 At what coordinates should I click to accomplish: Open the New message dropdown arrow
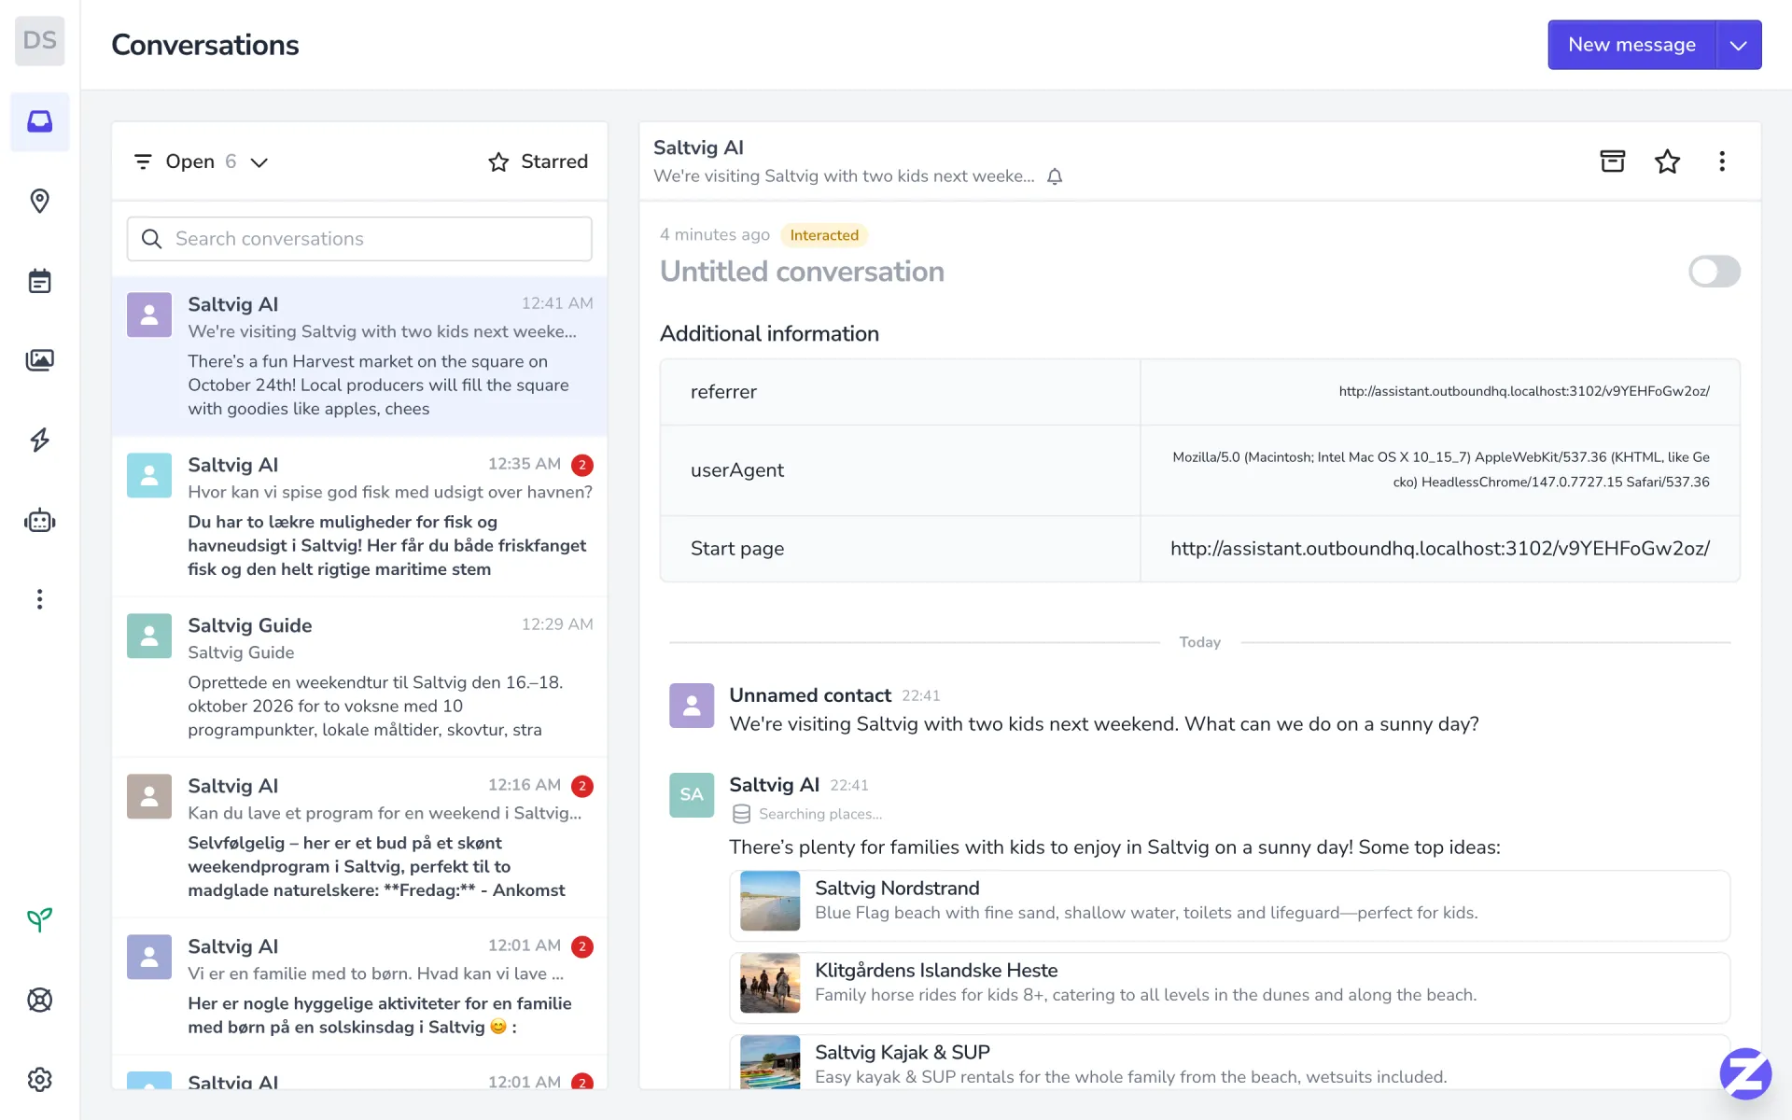(x=1739, y=45)
